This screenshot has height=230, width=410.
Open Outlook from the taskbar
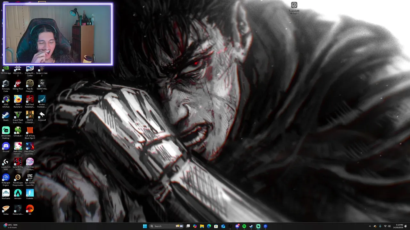(x=223, y=226)
